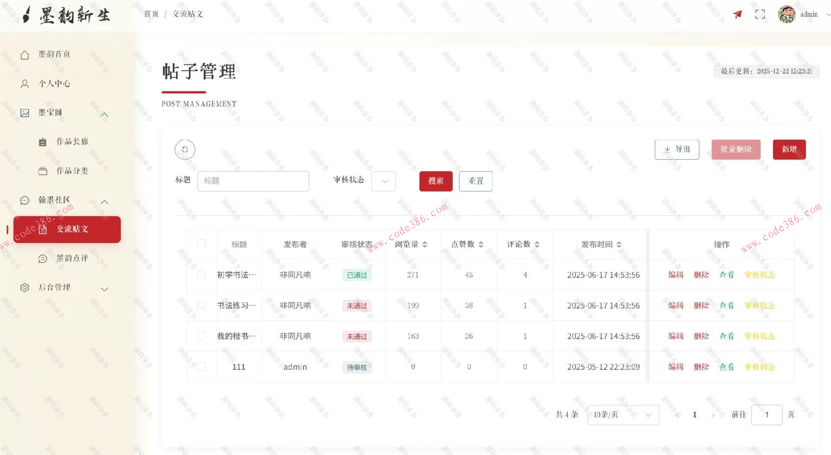The image size is (831, 455).
Task: Click the person icon beside 个人中心
Action: tap(25, 83)
